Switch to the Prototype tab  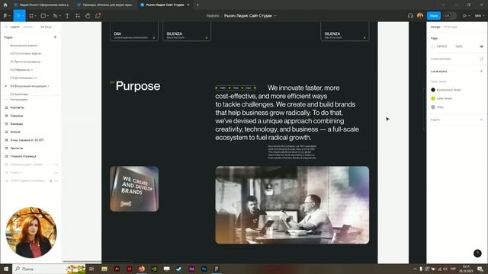[451, 27]
